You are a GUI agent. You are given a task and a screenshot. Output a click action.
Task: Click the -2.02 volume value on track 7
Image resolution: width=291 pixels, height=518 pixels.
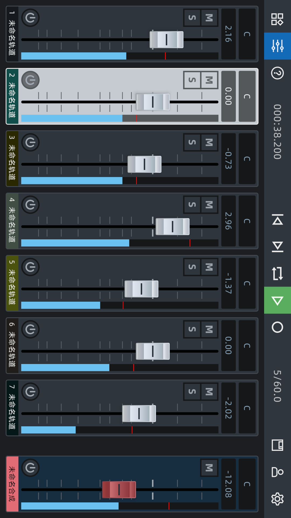(x=228, y=408)
